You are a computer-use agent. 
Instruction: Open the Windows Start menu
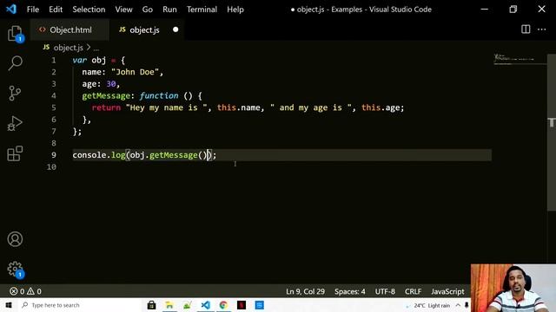(x=9, y=305)
